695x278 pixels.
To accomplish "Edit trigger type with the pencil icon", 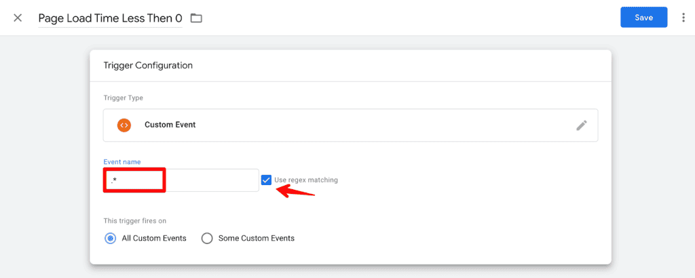I will (x=582, y=125).
